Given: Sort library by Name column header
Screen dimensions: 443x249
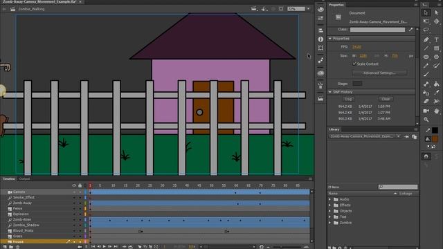Looking at the screenshot, I should click(333, 194).
